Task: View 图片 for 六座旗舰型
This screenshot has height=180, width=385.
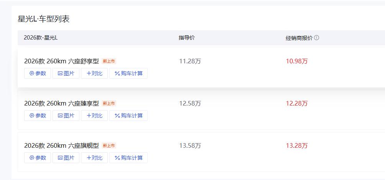Action: point(66,158)
